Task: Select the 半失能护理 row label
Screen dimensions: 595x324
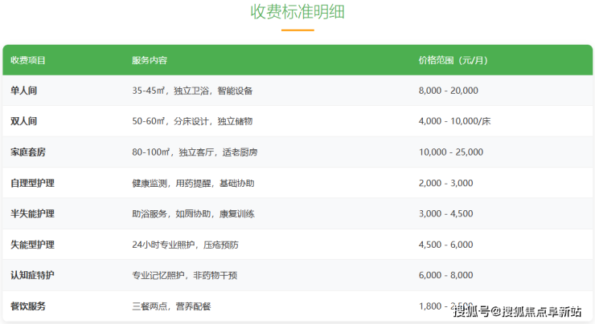Action: (x=33, y=214)
